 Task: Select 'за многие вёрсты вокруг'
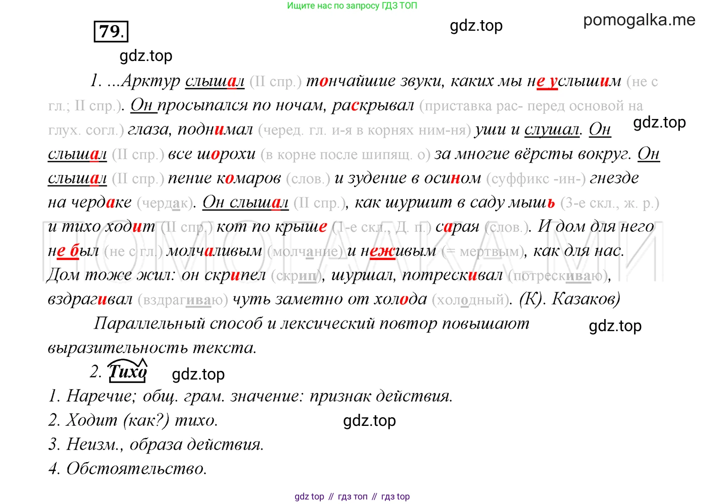(532, 153)
